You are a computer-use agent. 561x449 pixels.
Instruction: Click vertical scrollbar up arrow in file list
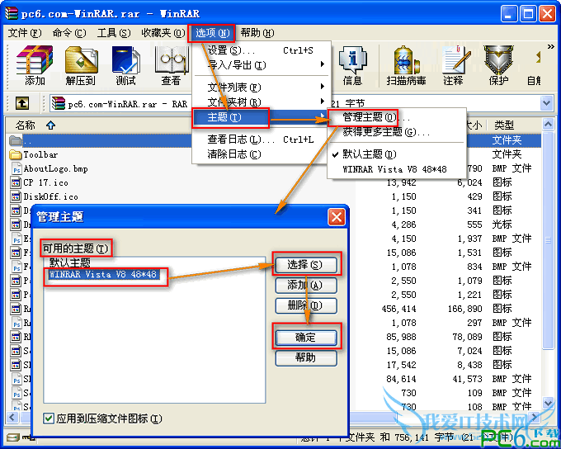tap(548, 125)
